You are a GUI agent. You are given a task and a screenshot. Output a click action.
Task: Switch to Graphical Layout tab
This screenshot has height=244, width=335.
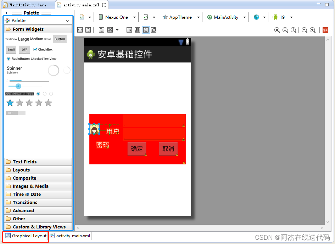tap(26, 236)
